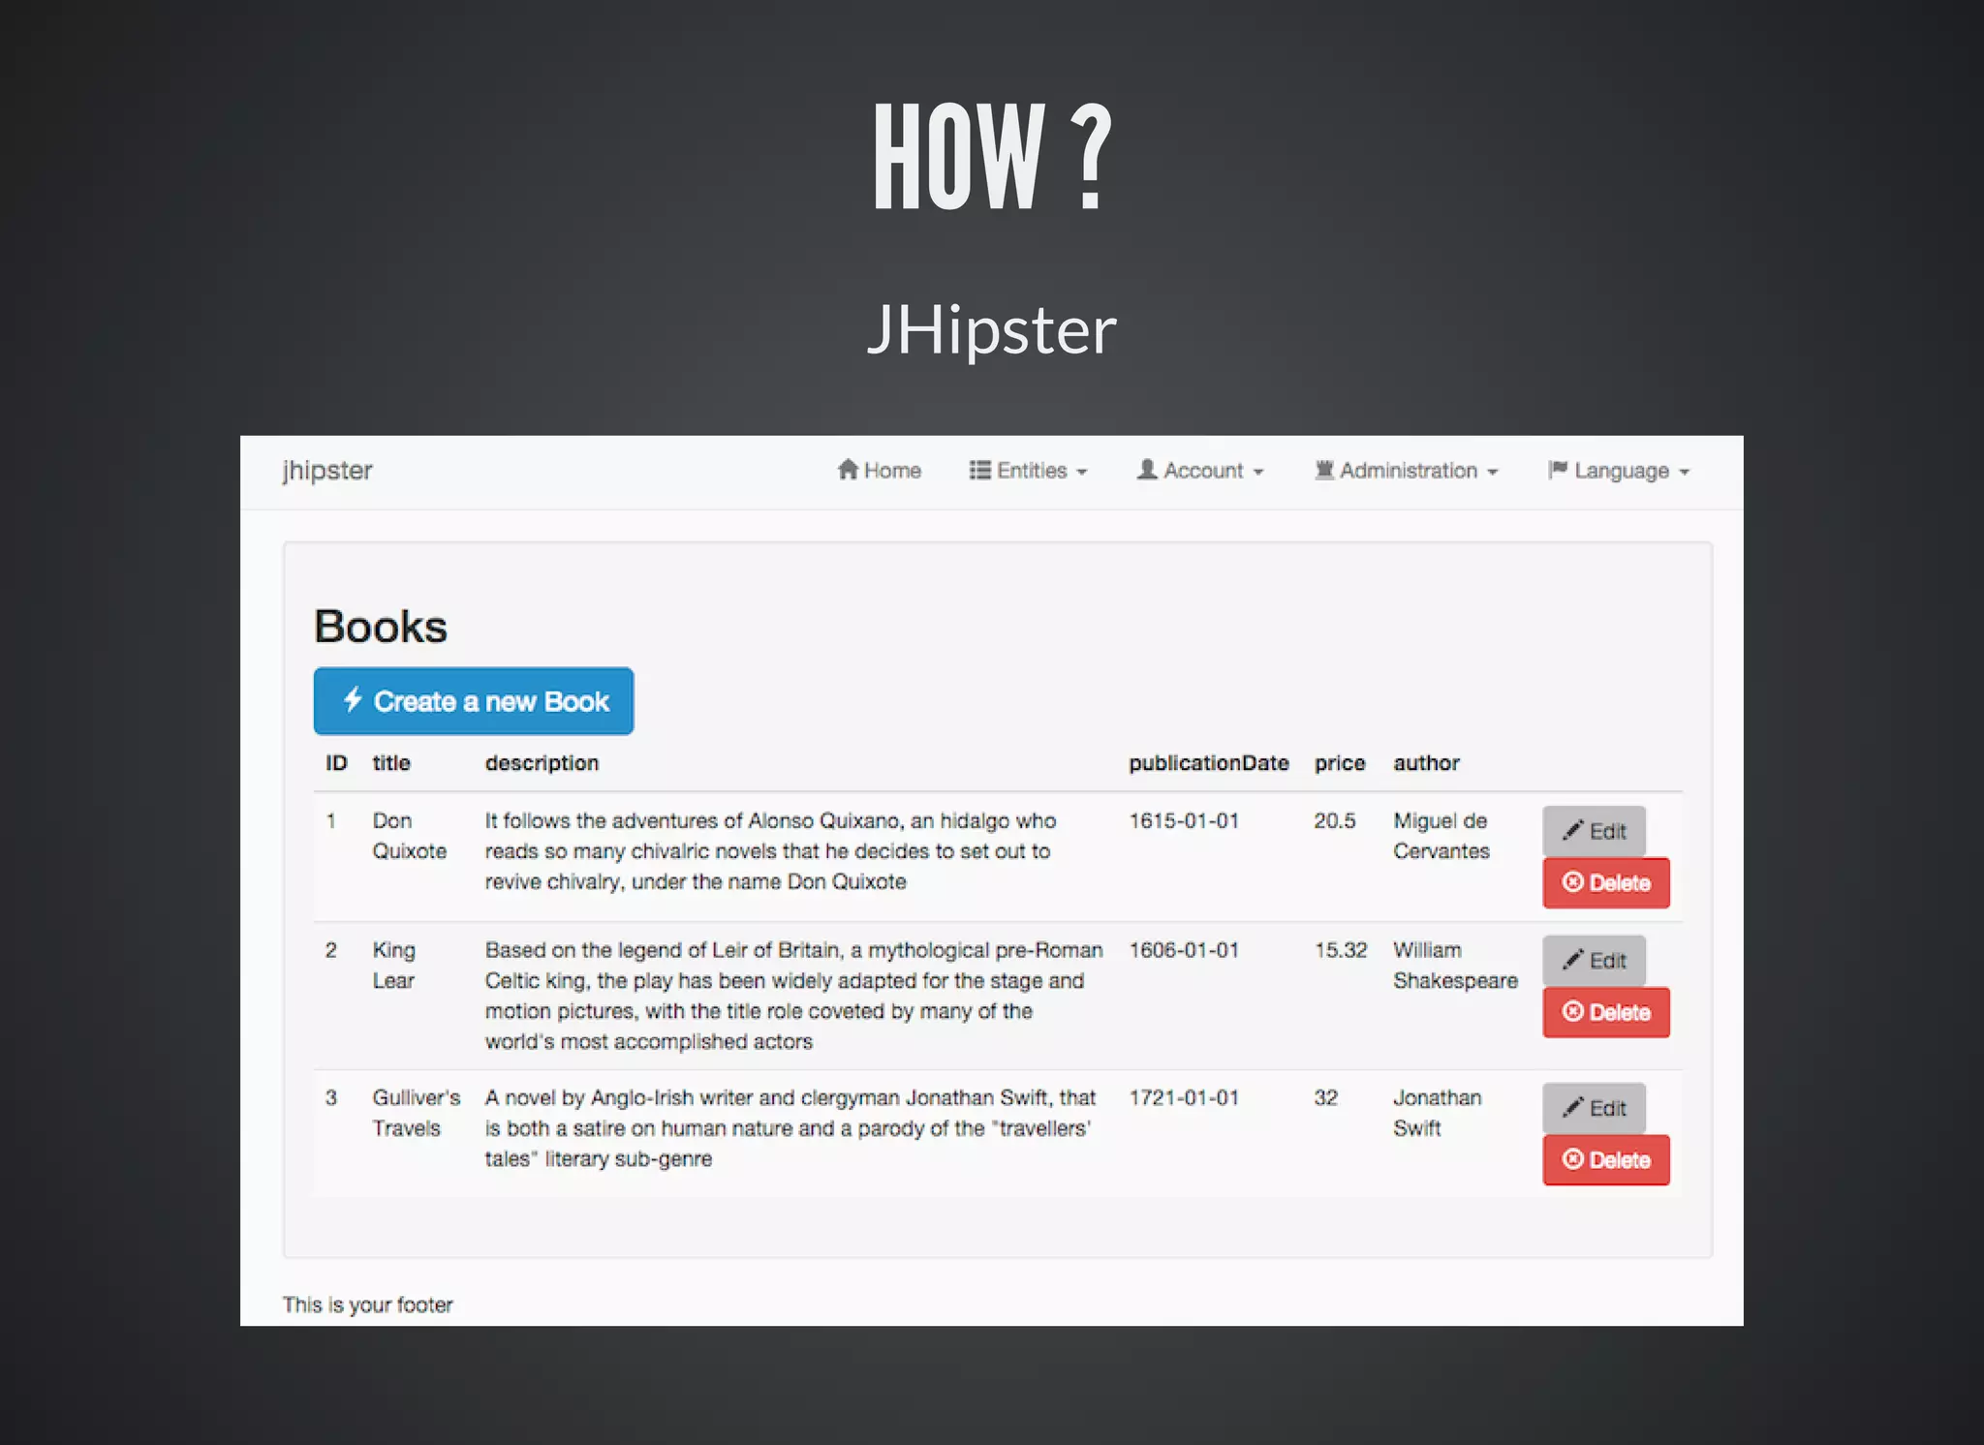The image size is (1984, 1445).
Task: Click price 32 for Gulliver's Travels
Action: (1326, 1098)
